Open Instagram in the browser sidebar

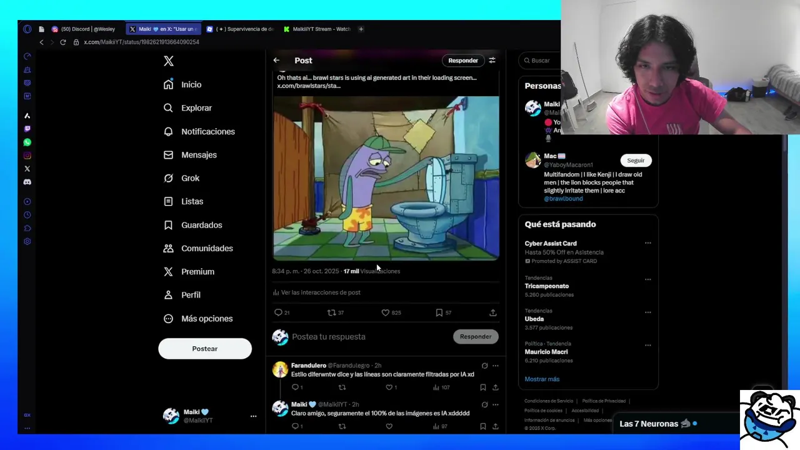pos(27,156)
